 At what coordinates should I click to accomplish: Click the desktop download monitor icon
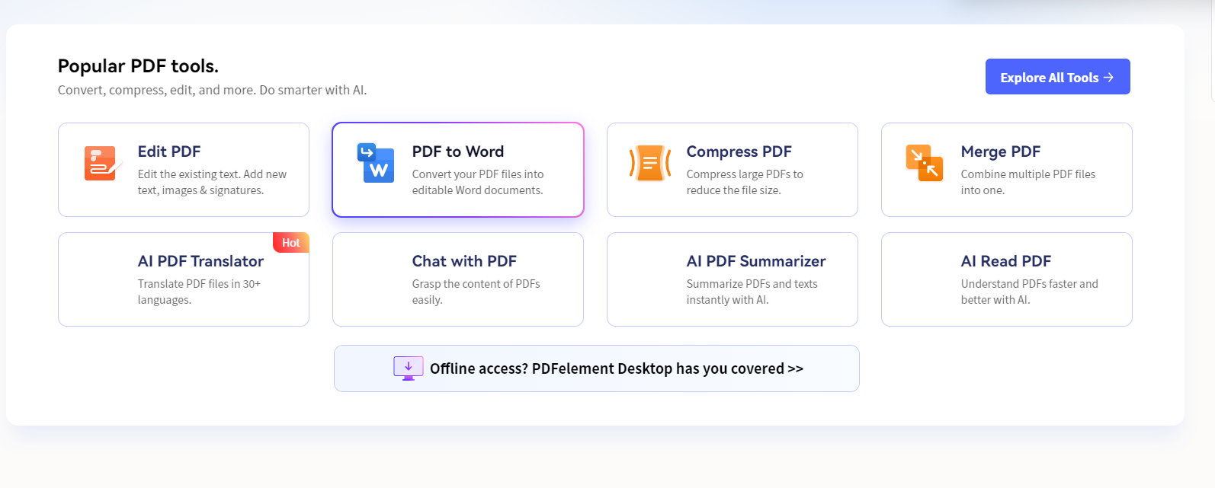(x=408, y=368)
